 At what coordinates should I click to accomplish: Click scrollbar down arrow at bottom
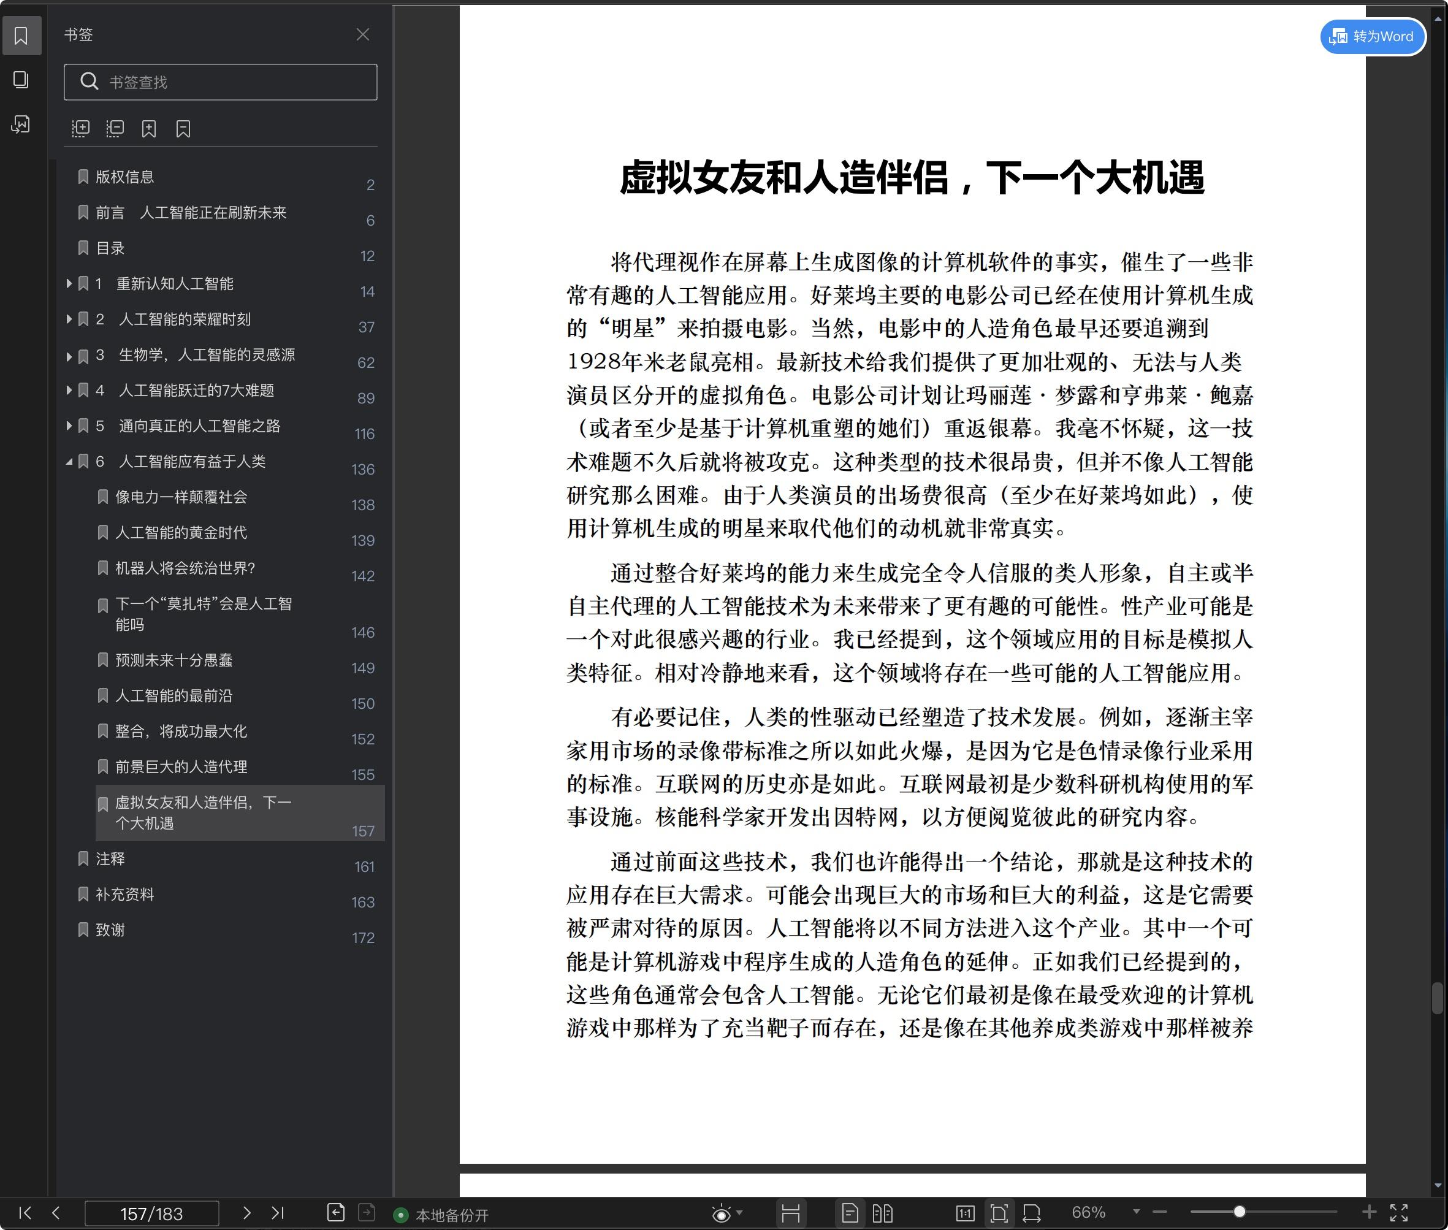[x=1438, y=1185]
